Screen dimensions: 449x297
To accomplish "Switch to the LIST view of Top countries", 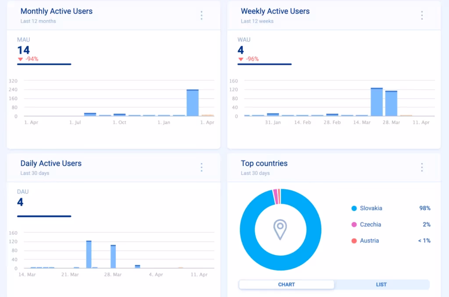I will [381, 284].
